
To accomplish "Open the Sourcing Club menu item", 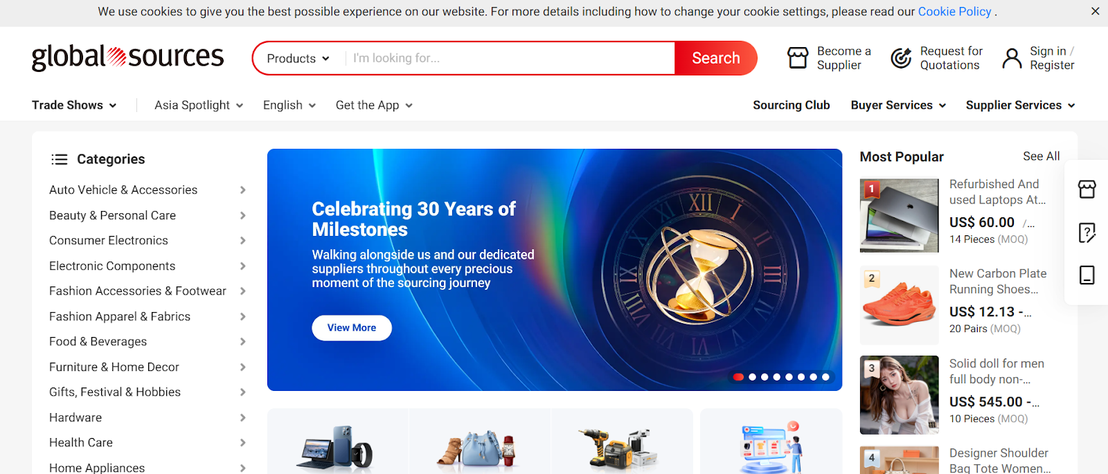I will 792,105.
